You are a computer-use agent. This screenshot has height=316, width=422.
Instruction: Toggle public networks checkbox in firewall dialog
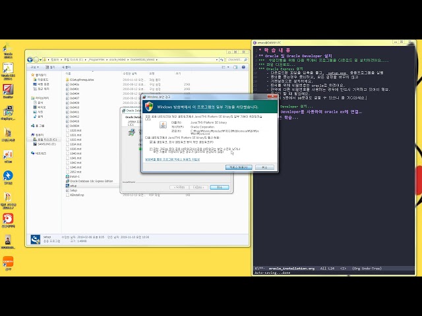[x=151, y=149]
